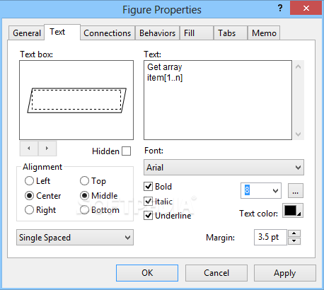Open the Behaviors tab
The image size is (324, 290).
tap(157, 33)
